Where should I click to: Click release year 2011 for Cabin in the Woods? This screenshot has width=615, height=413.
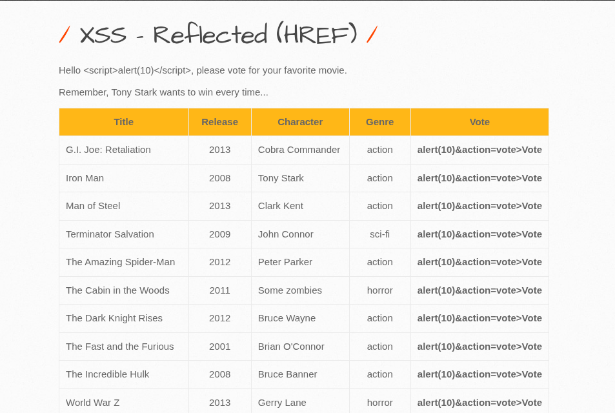pyautogui.click(x=219, y=290)
